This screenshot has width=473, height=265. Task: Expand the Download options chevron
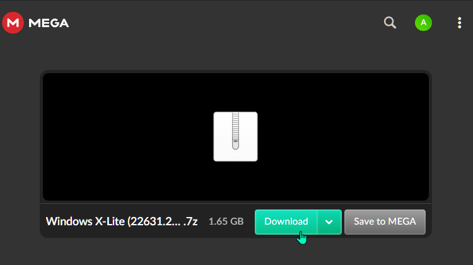click(329, 222)
